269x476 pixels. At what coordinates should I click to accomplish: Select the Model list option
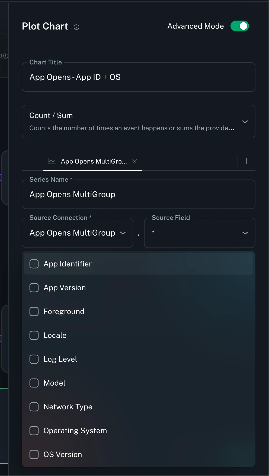click(x=54, y=383)
